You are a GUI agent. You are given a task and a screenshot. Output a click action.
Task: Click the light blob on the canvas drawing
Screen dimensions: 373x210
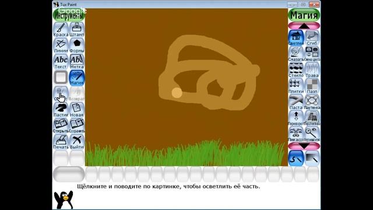pos(177,93)
